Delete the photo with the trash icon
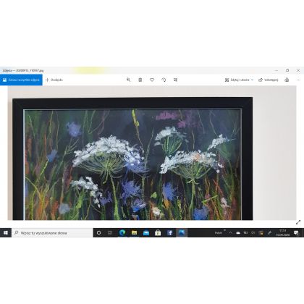Image resolution: width=304 pixels, height=304 pixels. pyautogui.click(x=140, y=80)
